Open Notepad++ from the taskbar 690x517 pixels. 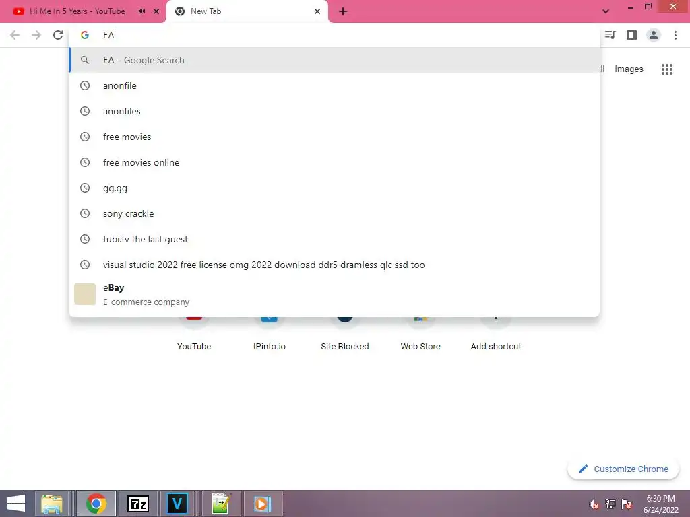coord(221,504)
